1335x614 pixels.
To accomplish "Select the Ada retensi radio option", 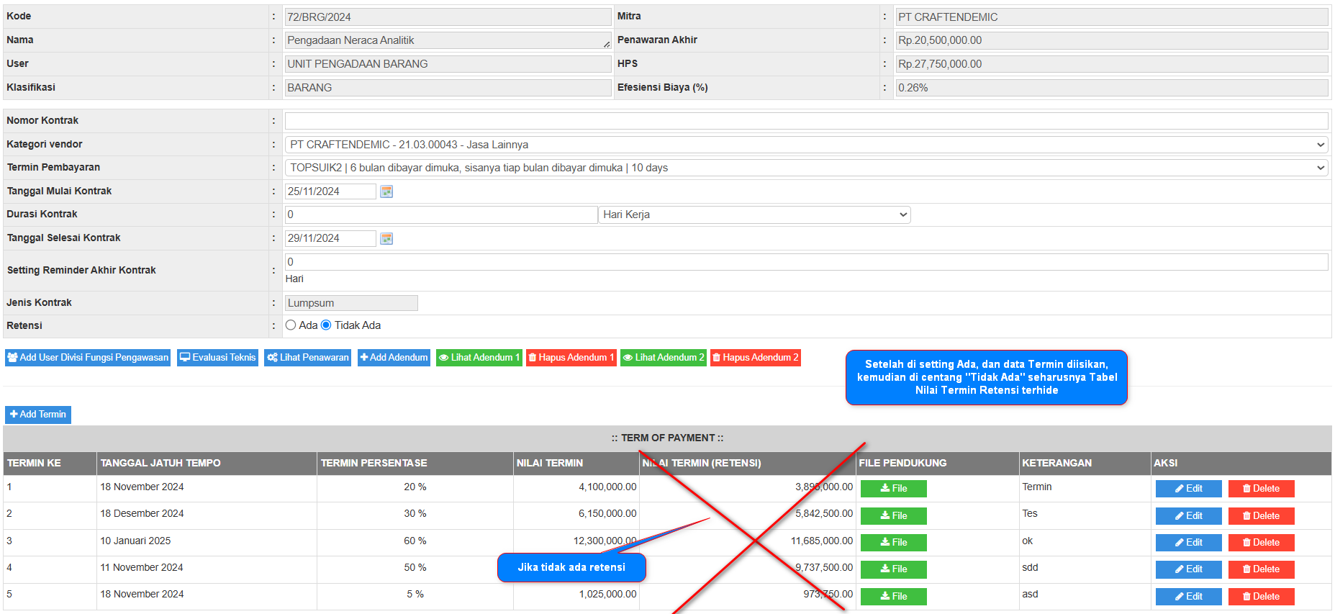I will click(x=291, y=325).
